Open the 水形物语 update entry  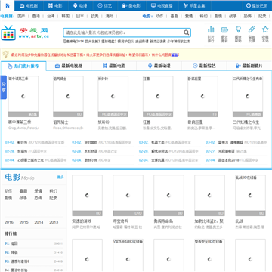coord(91,151)
